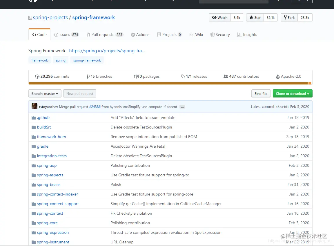
Task: Click the commits history icon
Action: coord(37,77)
